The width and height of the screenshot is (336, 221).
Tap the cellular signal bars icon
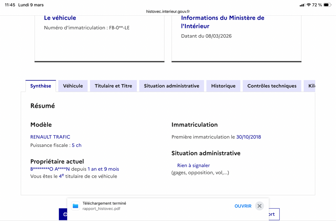pos(302,5)
